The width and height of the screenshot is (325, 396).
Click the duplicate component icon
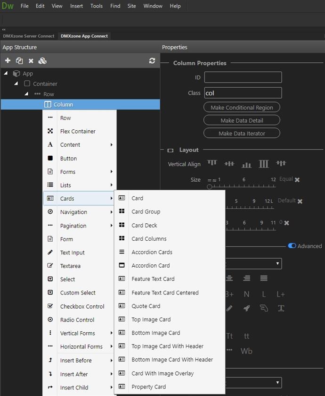click(19, 60)
